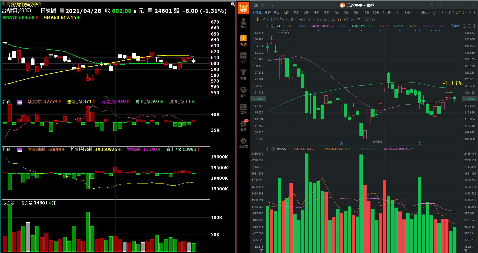This screenshot has width=478, height=253.
Task: Click the round menu button left of the 台積電 技術分析 tab
Action: (x=3, y=4)
